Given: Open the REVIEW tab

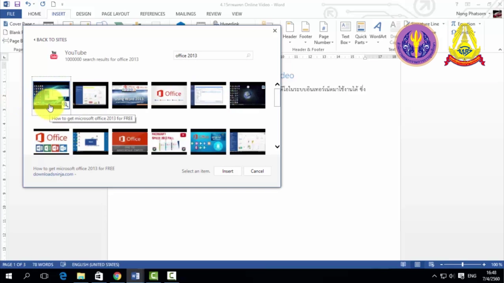Looking at the screenshot, I should pos(214,14).
